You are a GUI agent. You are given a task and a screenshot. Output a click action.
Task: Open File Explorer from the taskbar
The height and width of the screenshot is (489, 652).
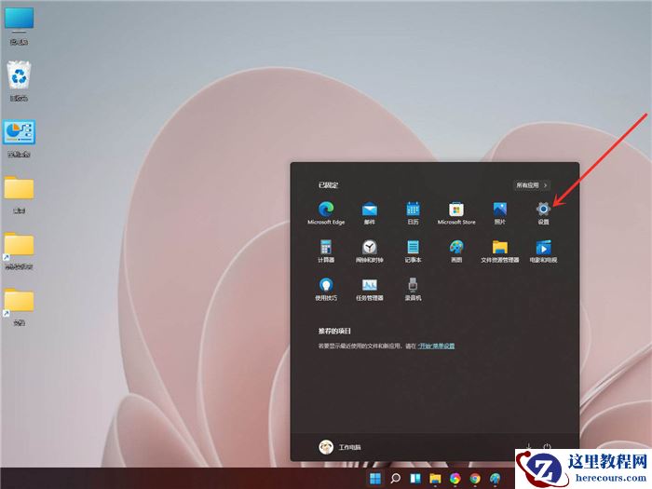pos(435,478)
